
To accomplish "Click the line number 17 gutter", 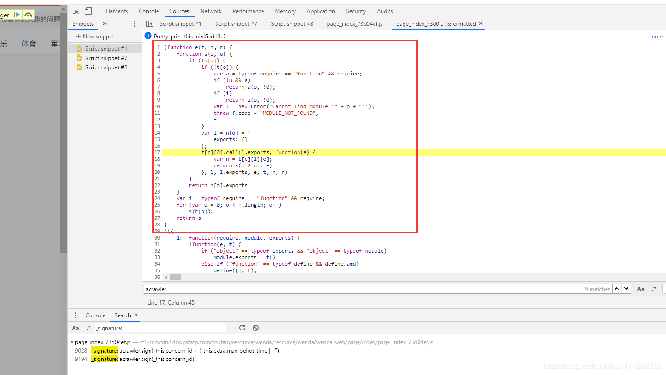I will [x=157, y=152].
